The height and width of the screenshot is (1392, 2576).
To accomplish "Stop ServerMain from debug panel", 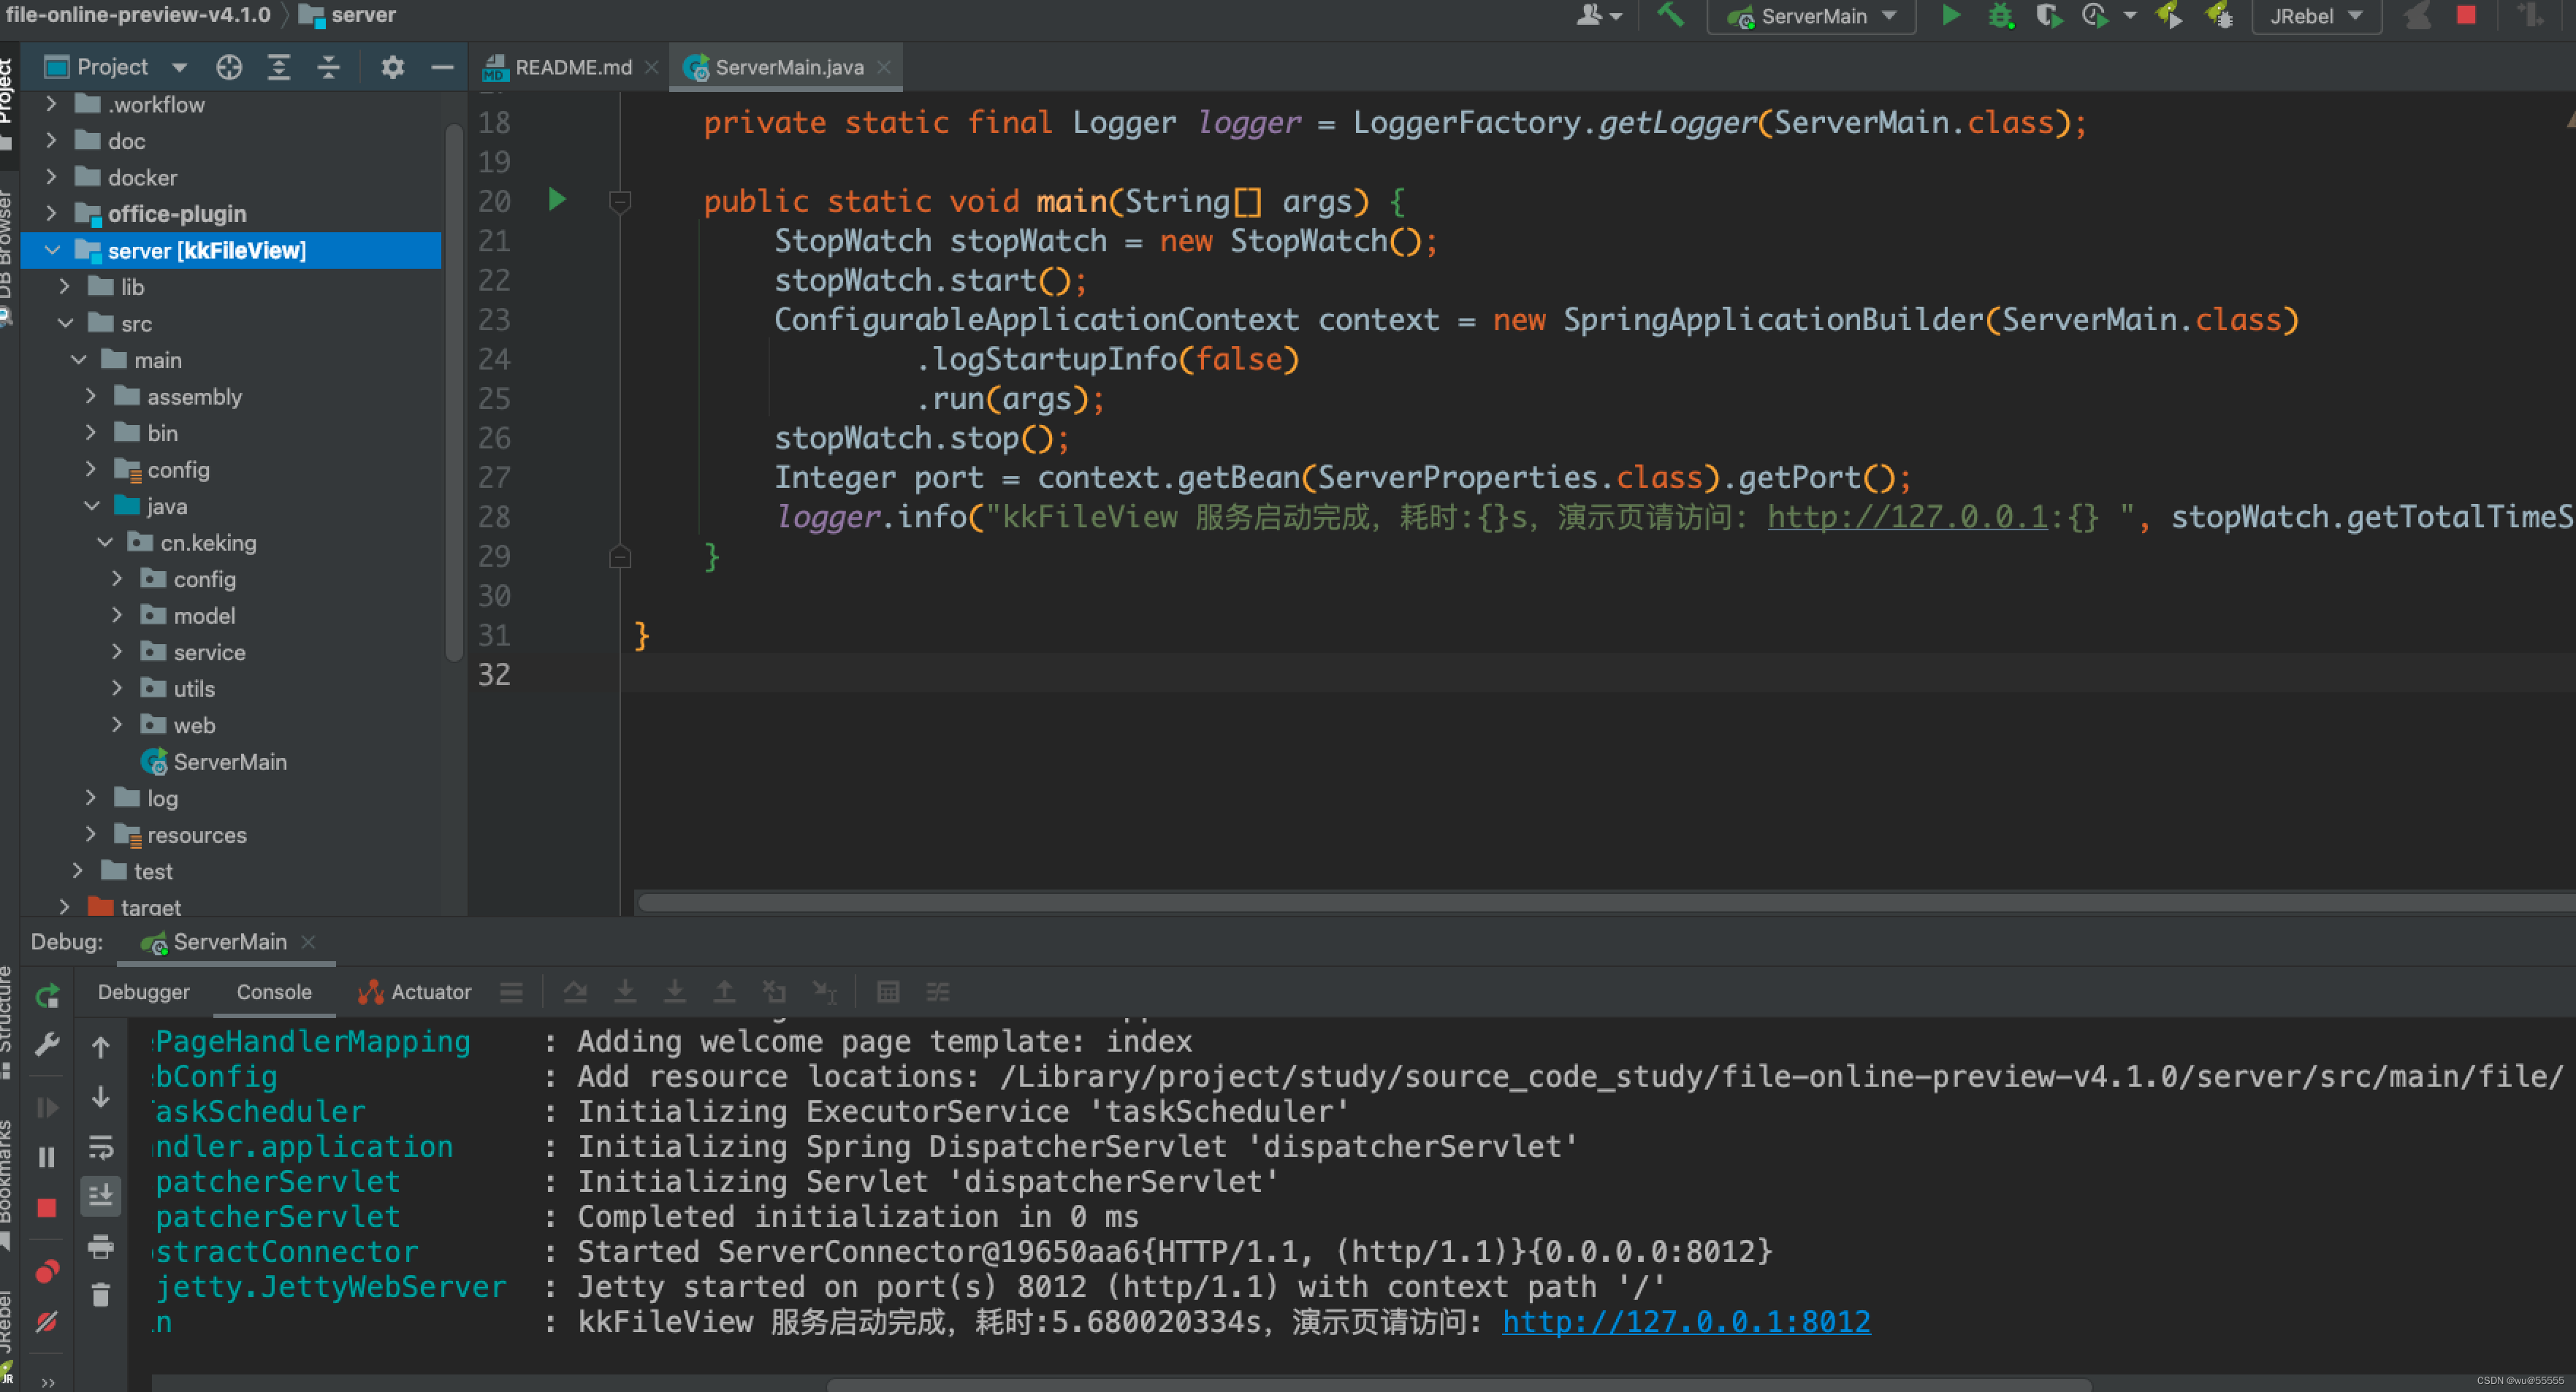I will tap(47, 1208).
